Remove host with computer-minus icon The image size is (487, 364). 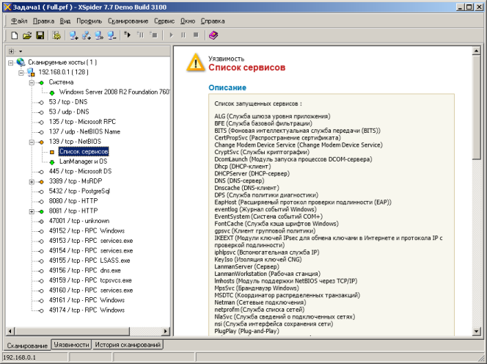coord(111,35)
